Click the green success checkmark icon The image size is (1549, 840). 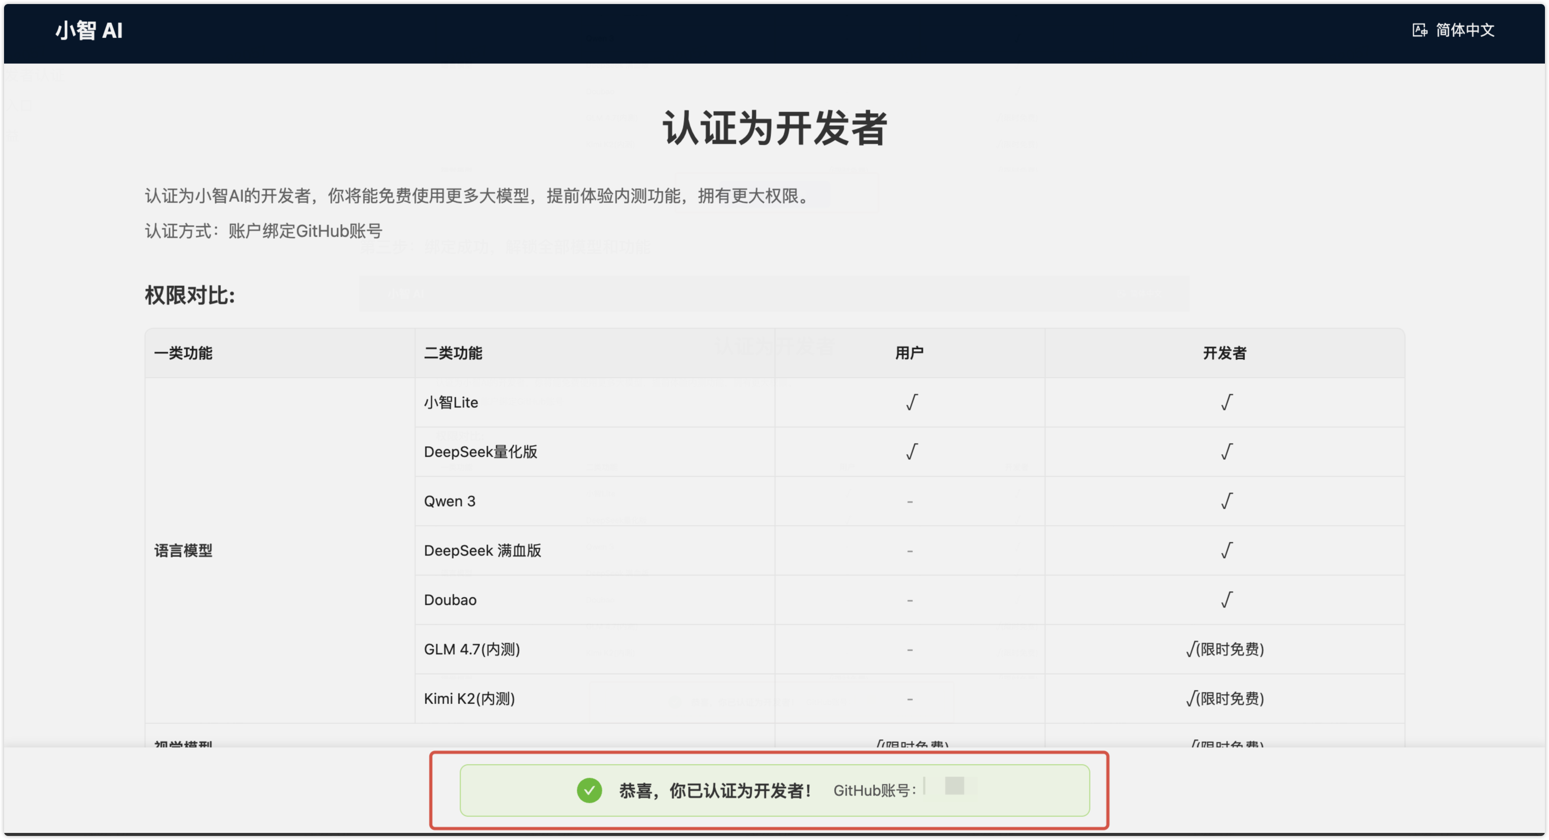(589, 790)
